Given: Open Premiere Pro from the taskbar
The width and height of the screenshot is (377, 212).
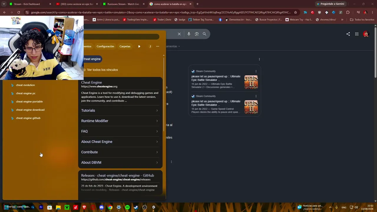Looking at the screenshot, I should [x=41, y=207].
